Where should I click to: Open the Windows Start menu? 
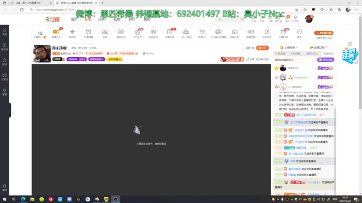(5, 199)
